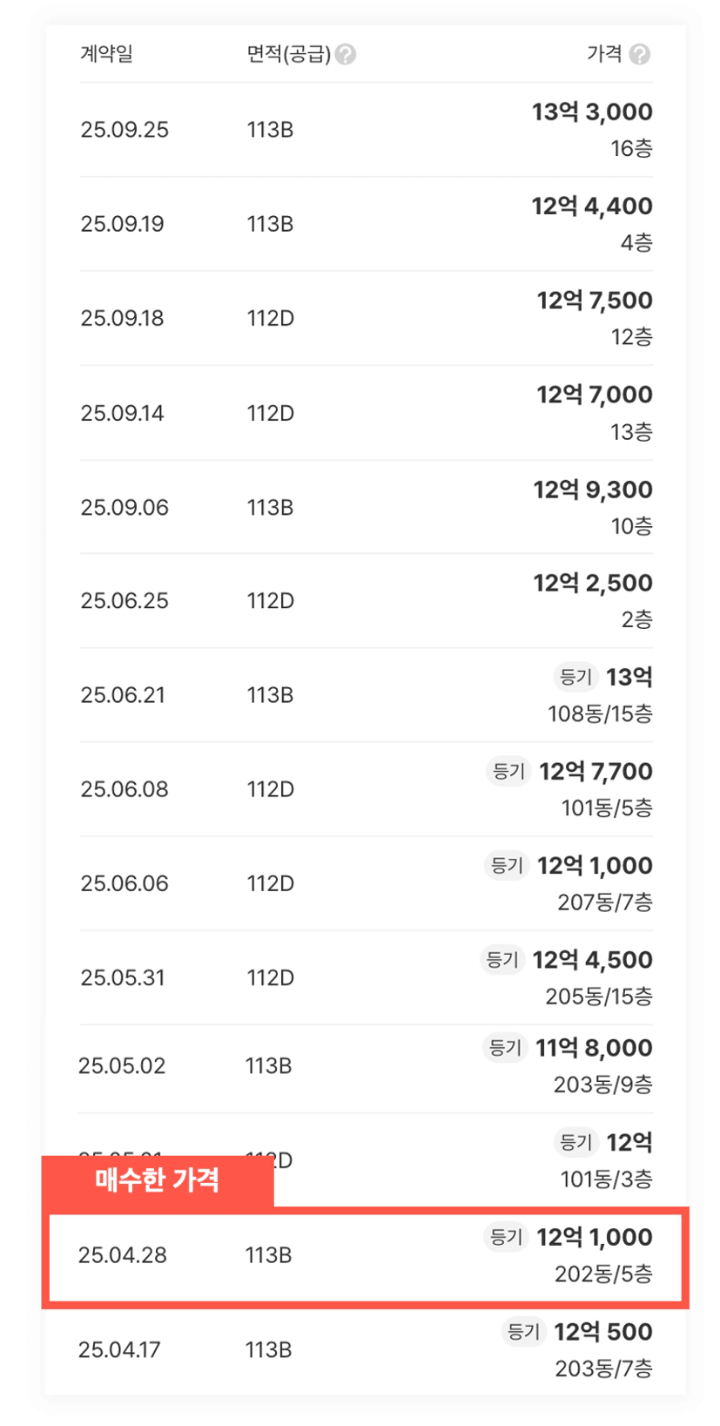This screenshot has height=1426, width=720.
Task: Open the 25.06.25 transaction at 12억 2,500
Action: tap(366, 601)
